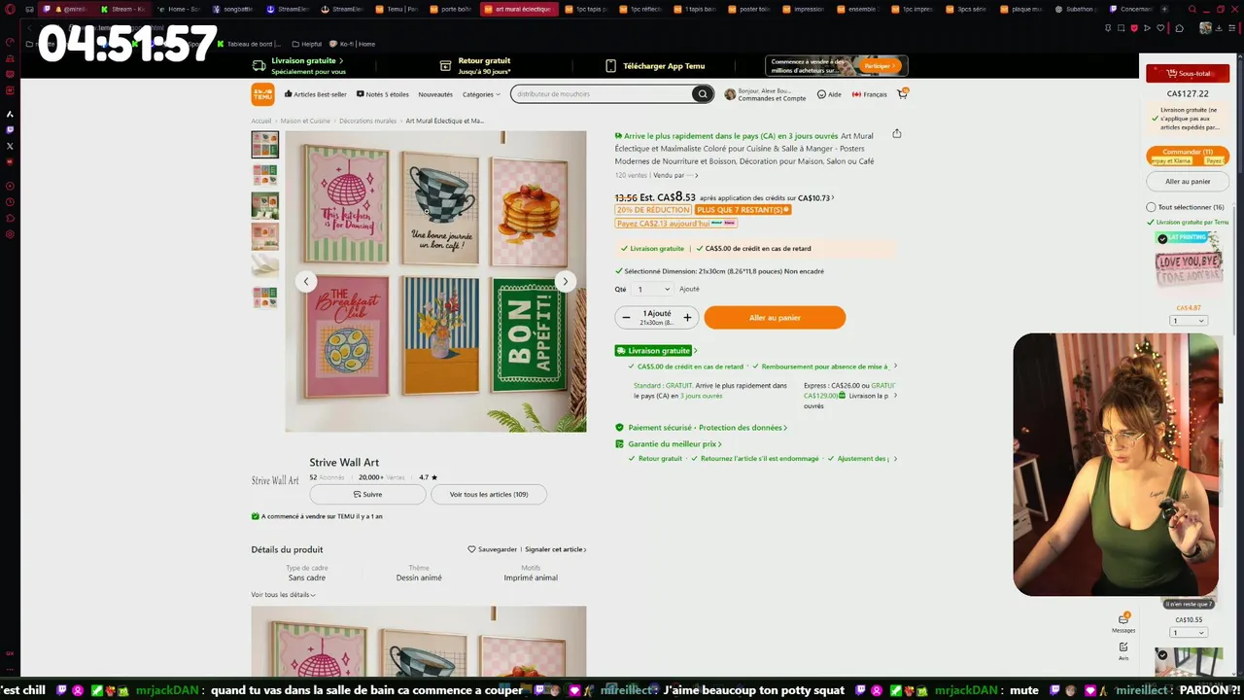Expand the Livraison gratuite details chevron
This screenshot has height=700, width=1244.
click(696, 351)
